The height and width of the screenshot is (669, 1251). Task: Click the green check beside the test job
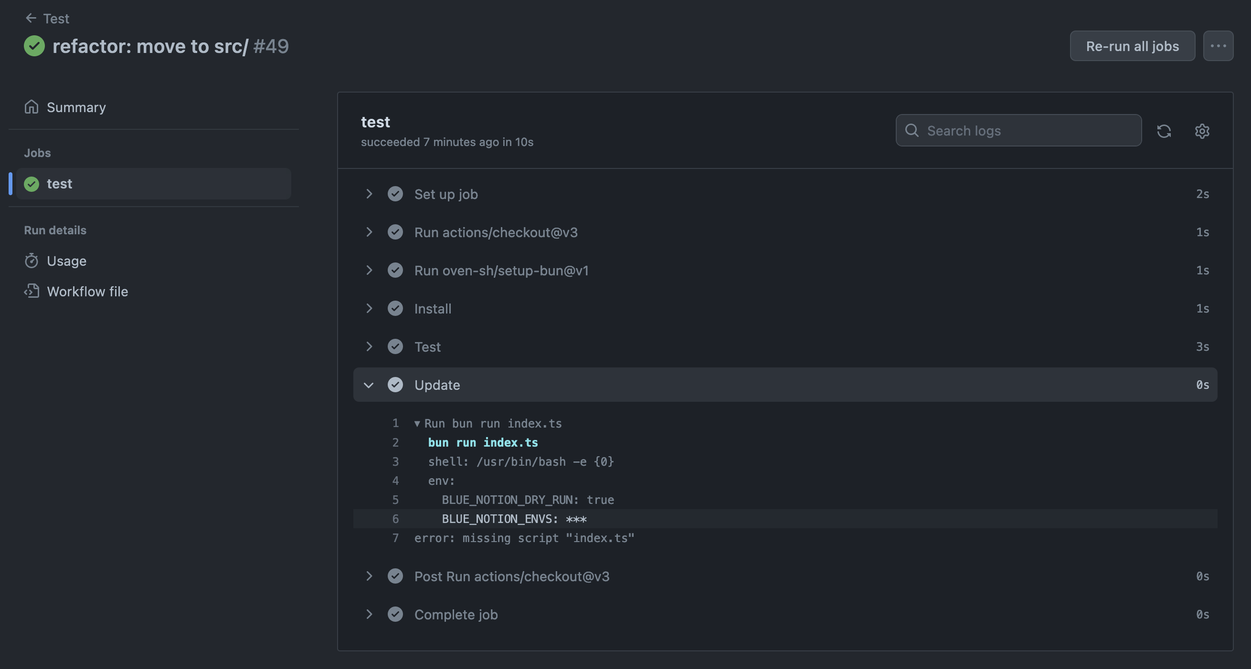[31, 184]
